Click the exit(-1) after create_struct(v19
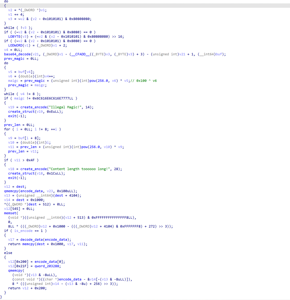 pos(17,116)
